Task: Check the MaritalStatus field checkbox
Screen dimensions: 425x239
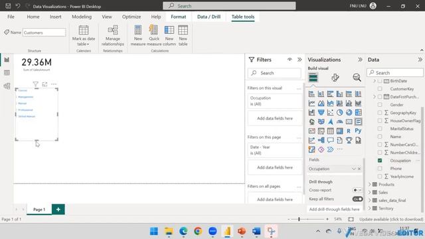Action: click(380, 129)
